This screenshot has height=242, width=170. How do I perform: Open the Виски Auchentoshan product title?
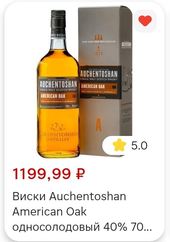pyautogui.click(x=69, y=196)
